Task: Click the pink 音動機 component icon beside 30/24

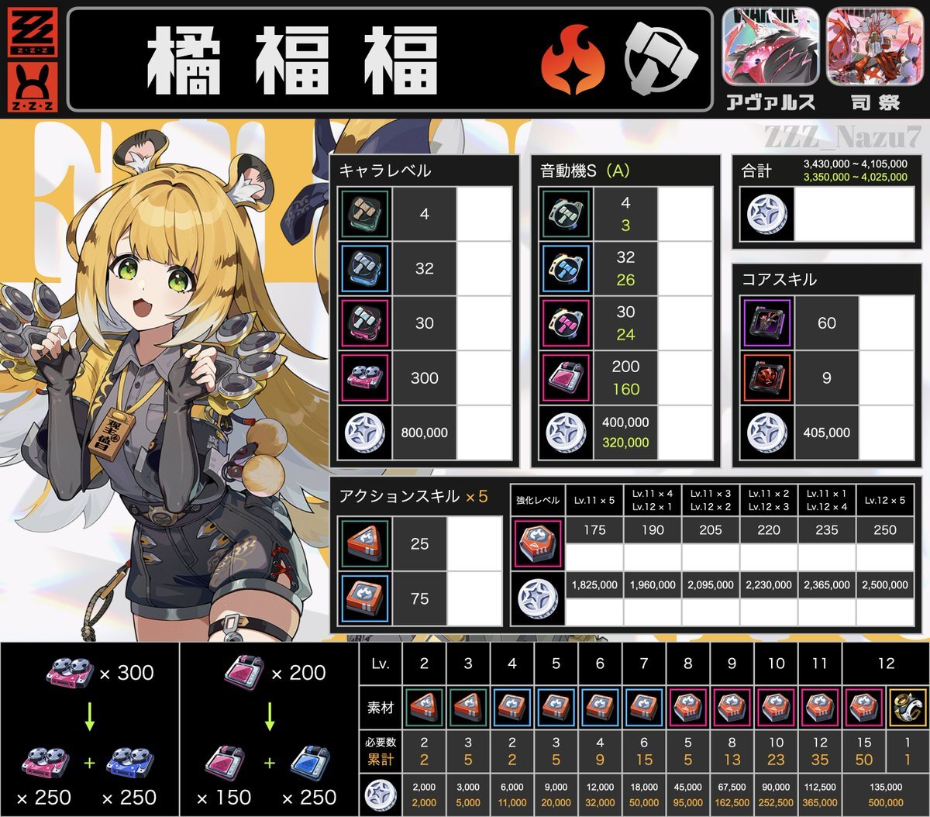Action: point(567,323)
